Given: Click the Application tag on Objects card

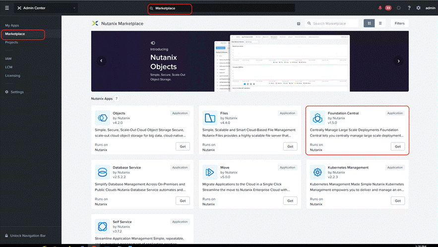Looking at the screenshot, I should click(180, 113).
